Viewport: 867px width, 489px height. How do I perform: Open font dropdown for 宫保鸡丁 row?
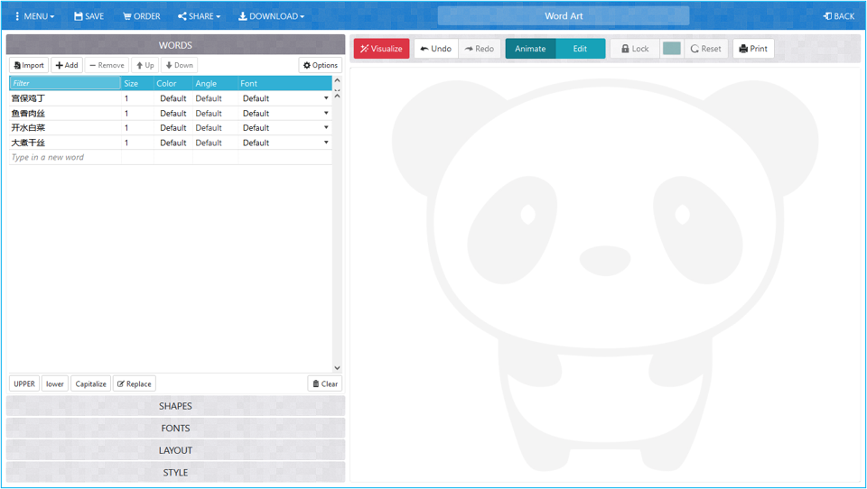coord(326,97)
